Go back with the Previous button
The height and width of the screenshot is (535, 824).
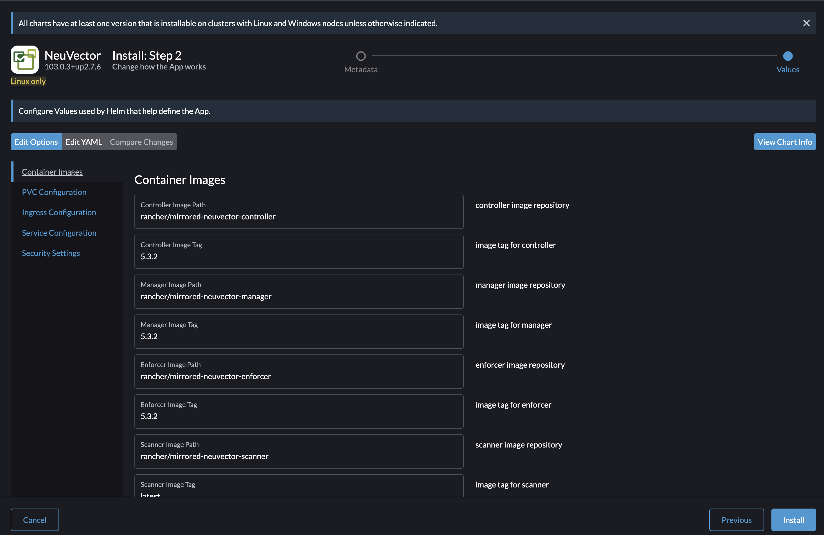(x=737, y=520)
